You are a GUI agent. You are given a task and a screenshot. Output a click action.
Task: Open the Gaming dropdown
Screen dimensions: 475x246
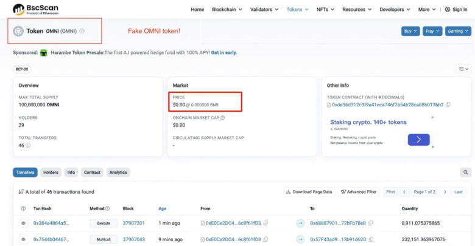(458, 31)
